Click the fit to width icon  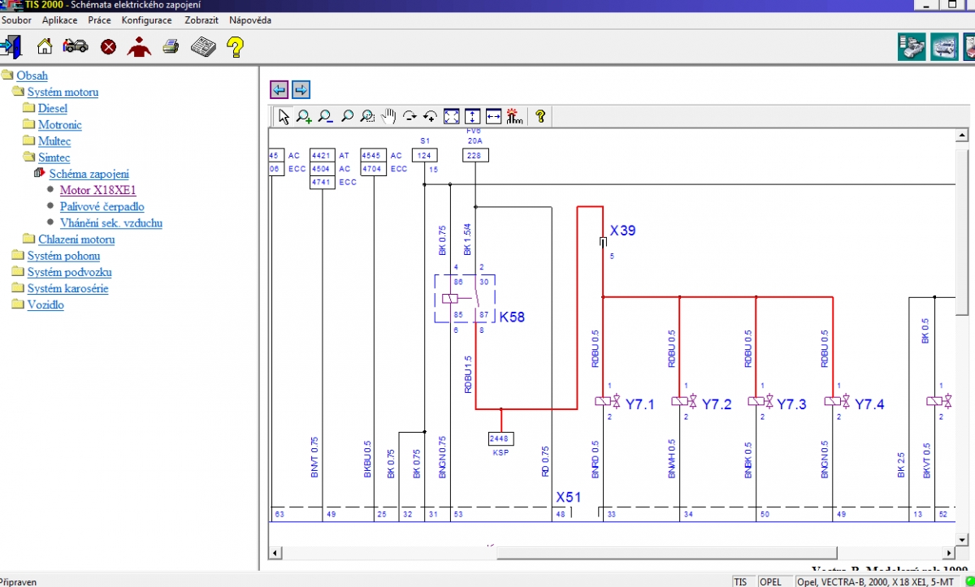[494, 116]
